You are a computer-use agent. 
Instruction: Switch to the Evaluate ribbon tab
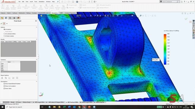[34, 13]
